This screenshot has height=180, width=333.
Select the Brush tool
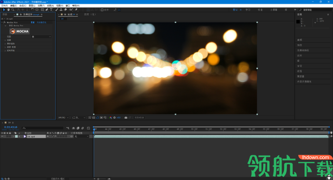coord(57,10)
